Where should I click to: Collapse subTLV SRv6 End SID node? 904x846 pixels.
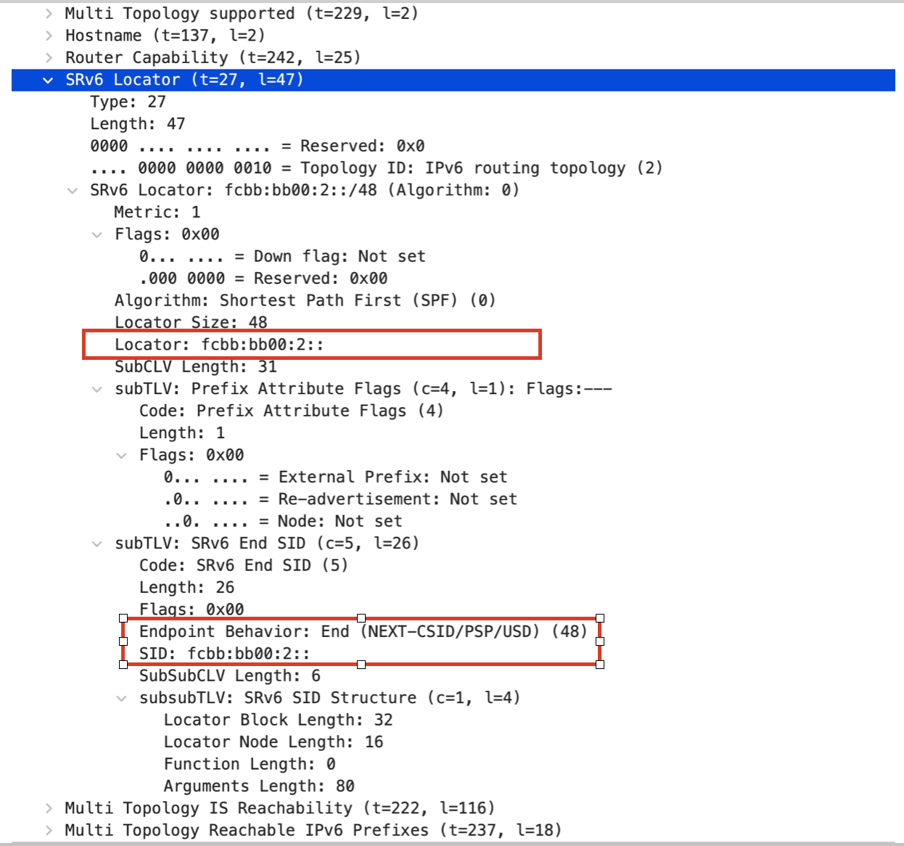pyautogui.click(x=97, y=543)
